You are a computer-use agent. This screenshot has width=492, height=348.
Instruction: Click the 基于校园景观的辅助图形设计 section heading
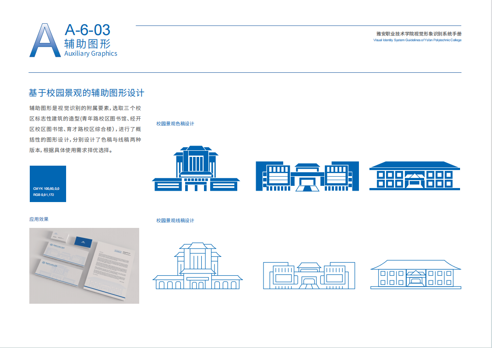[86, 93]
